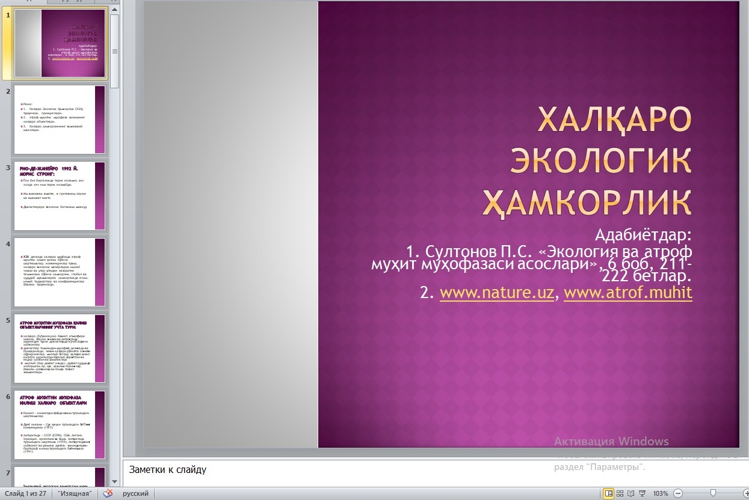Click the "Изящная" theme name in status bar
This screenshot has height=500, width=749.
pos(75,493)
